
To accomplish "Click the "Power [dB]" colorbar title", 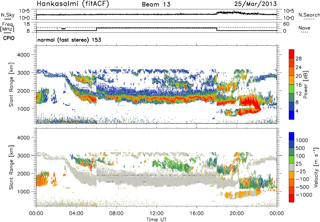I will tap(305, 85).
